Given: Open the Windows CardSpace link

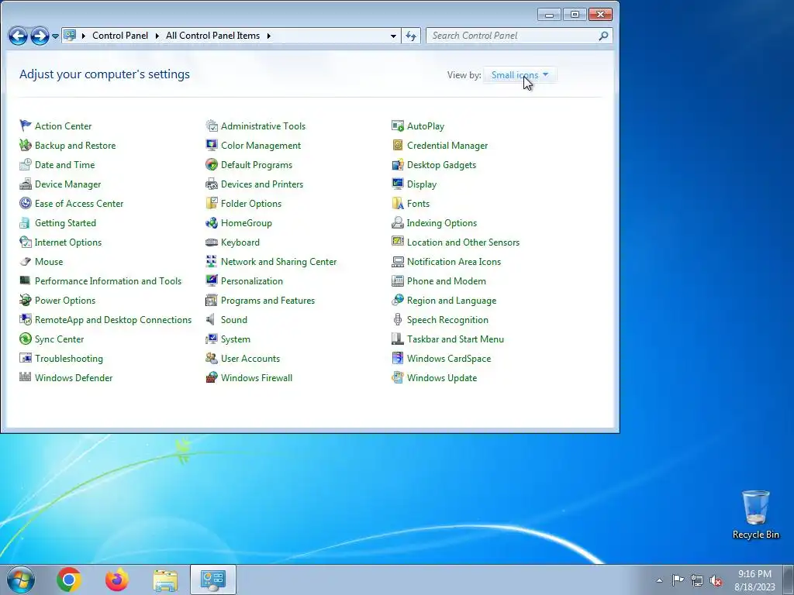Looking at the screenshot, I should pyautogui.click(x=449, y=358).
